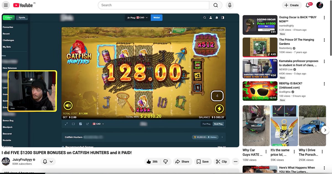Click the 20,000.00x Hidden badge

[205, 137]
